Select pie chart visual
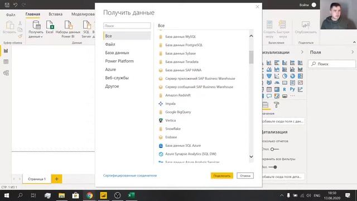 pyautogui.click(x=284, y=76)
